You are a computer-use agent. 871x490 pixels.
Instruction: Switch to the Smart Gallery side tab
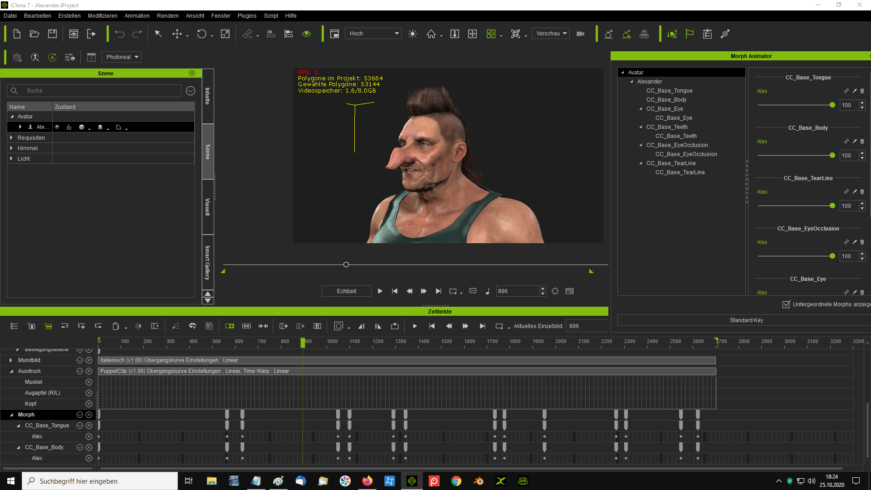coord(208,262)
